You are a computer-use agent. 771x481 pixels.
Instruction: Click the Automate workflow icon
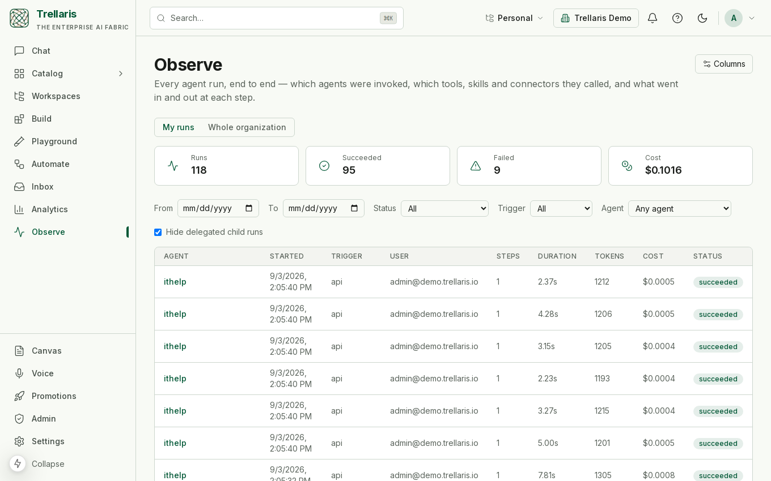coord(19,164)
